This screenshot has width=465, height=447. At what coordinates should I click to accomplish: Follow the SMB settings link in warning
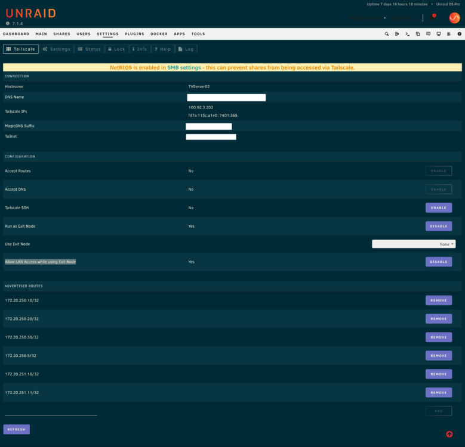click(184, 67)
